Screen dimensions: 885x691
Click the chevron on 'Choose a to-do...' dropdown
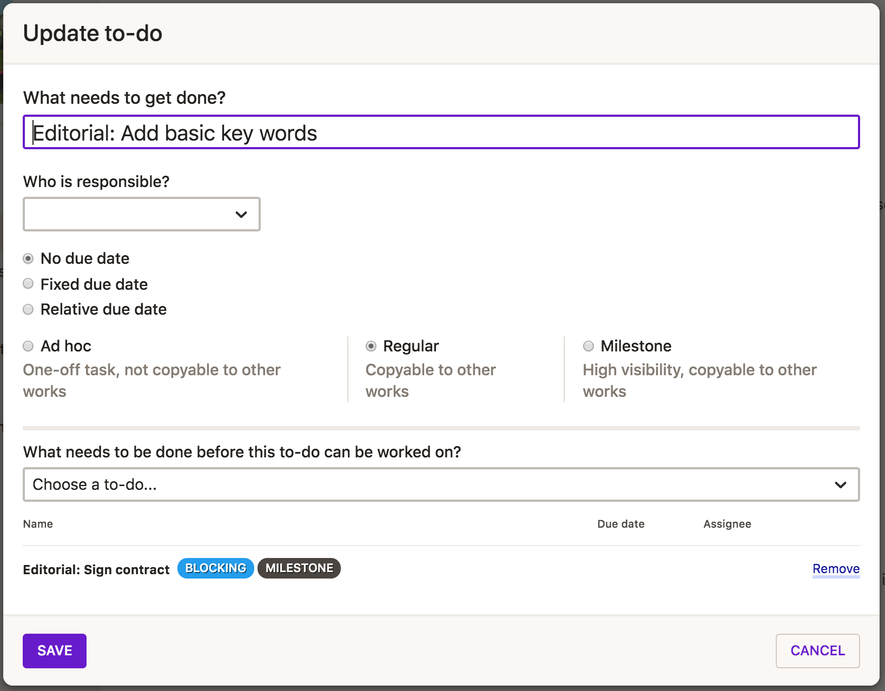(x=840, y=484)
